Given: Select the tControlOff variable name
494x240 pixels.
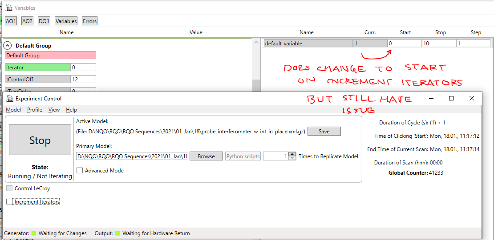Looking at the screenshot, I should tap(38, 79).
